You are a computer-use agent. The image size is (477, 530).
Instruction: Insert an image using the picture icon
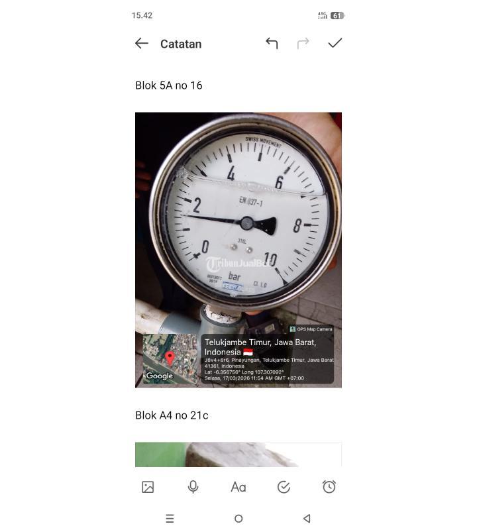point(148,487)
